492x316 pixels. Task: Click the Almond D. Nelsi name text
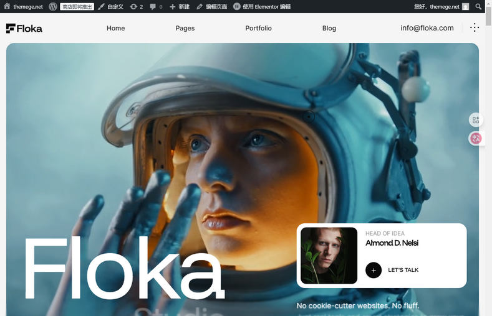pos(392,243)
